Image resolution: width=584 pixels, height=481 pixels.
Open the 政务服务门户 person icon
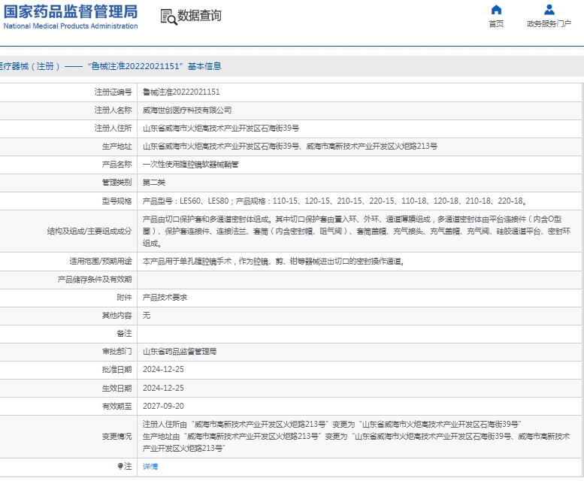pos(549,9)
